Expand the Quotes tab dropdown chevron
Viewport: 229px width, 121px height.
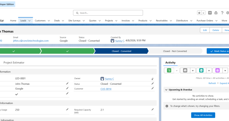(x=99, y=21)
